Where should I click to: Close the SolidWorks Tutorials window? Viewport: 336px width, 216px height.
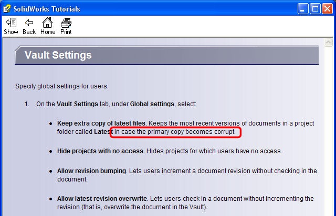pos(327,9)
